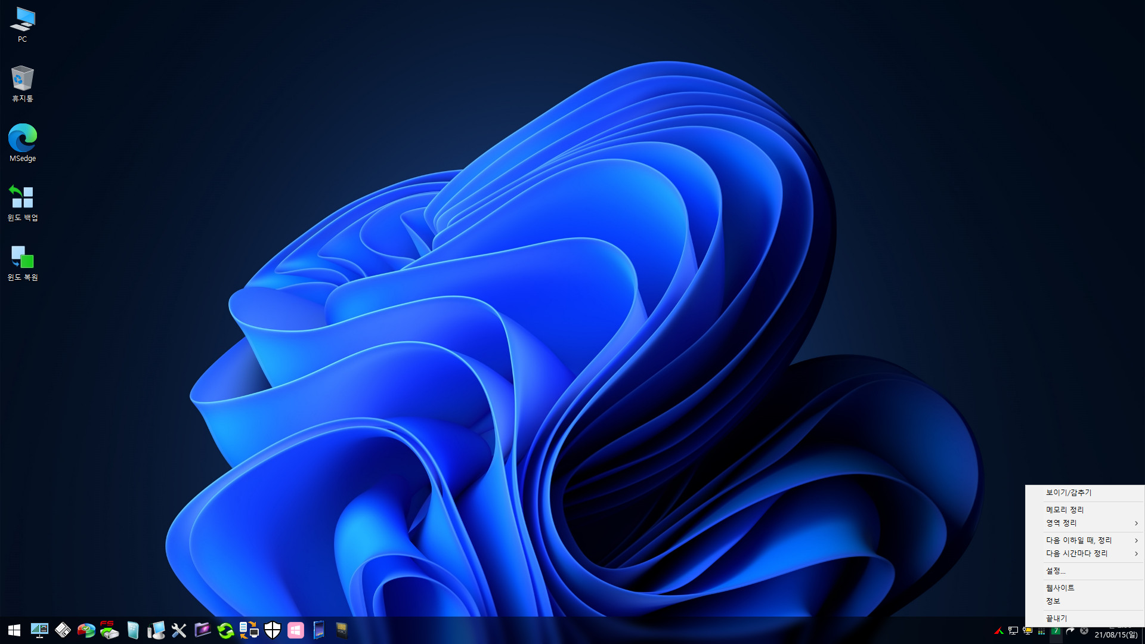Screen dimensions: 1145x644
Task: Click the green refresh arrows taskbar icon
Action: (x=225, y=630)
